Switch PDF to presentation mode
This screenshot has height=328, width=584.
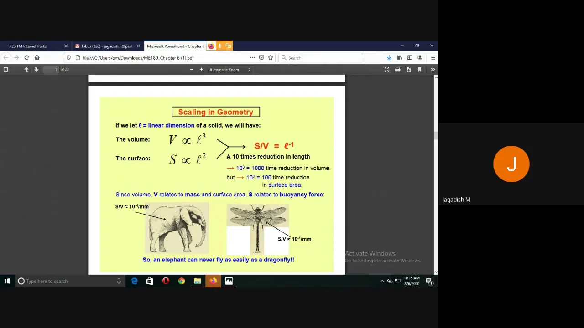click(x=387, y=69)
